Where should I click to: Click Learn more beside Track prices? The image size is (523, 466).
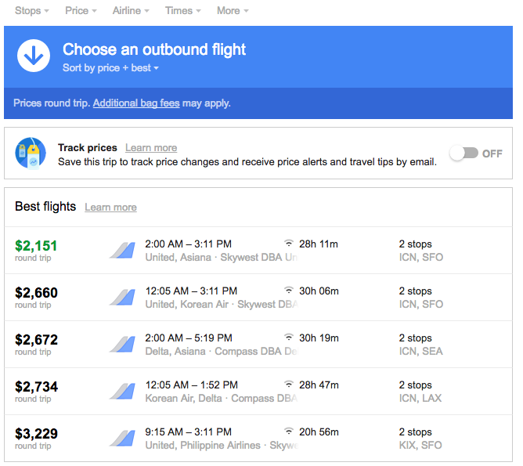[151, 147]
